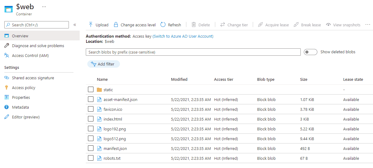This screenshot has height=168, width=373.
Task: Click the 492 B size value
Action: click(x=305, y=148)
